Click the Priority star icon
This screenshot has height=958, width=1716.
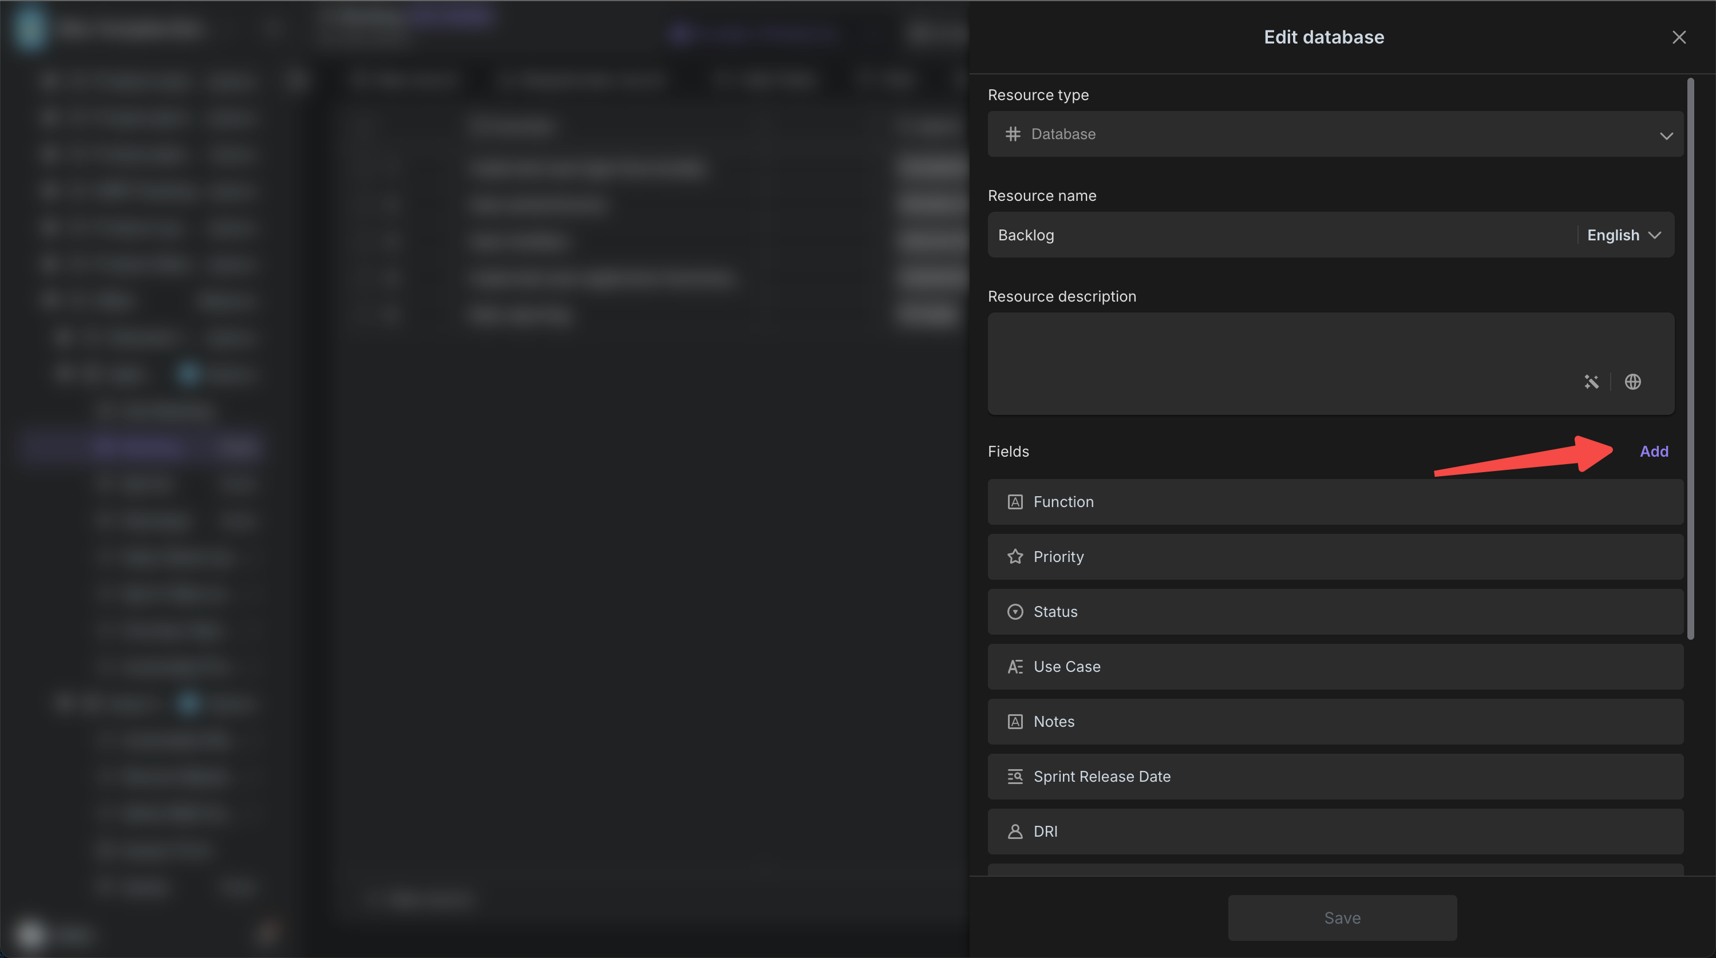coord(1014,556)
